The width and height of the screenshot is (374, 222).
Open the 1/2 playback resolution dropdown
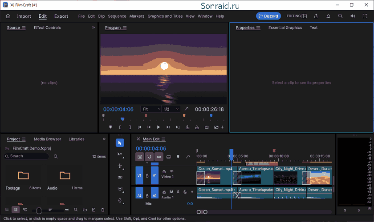coord(171,109)
